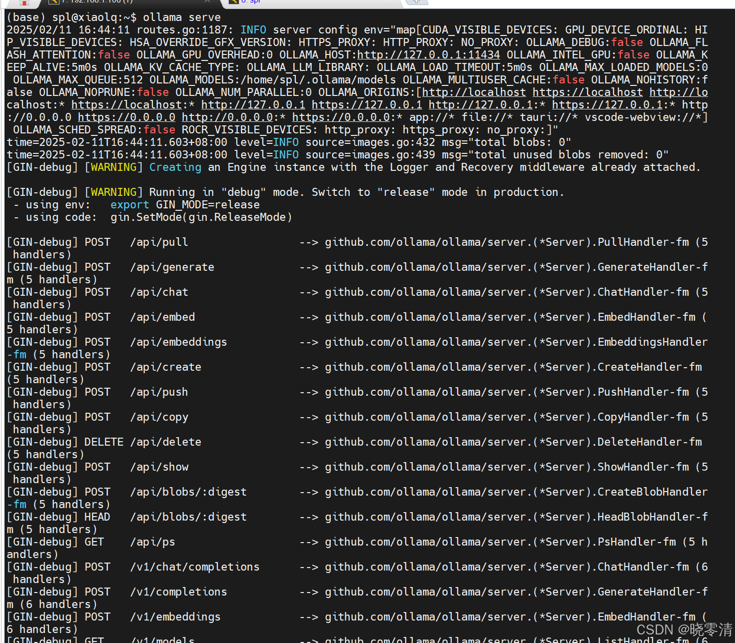735x643 pixels.
Task: Click the /api/embed route path
Action: point(162,317)
